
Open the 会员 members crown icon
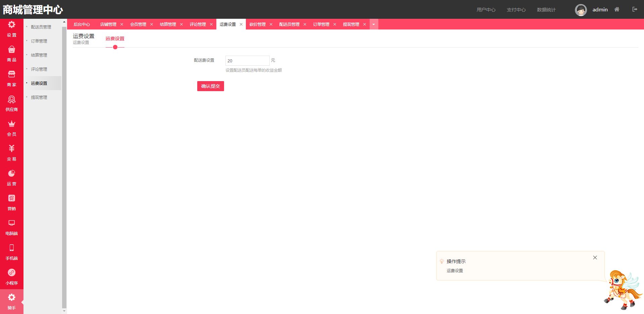[x=12, y=124]
